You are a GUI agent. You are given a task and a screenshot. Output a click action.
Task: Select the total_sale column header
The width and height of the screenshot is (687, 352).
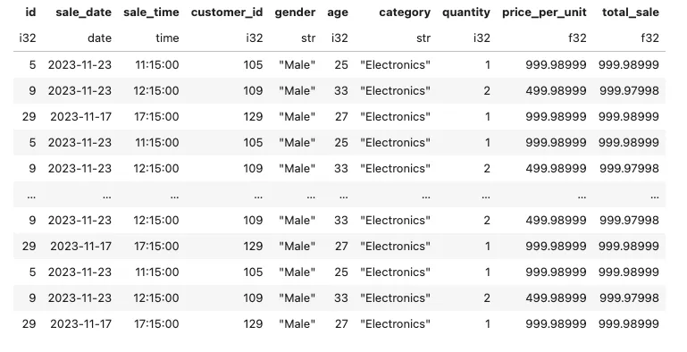click(631, 13)
